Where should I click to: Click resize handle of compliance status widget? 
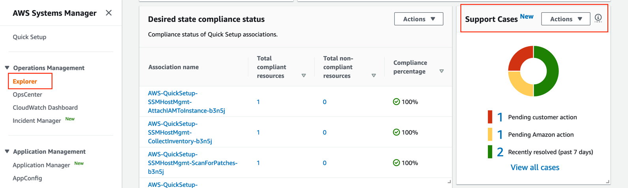449,182
